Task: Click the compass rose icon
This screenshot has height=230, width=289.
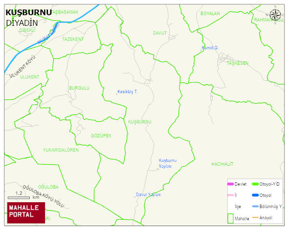Action: [275, 15]
